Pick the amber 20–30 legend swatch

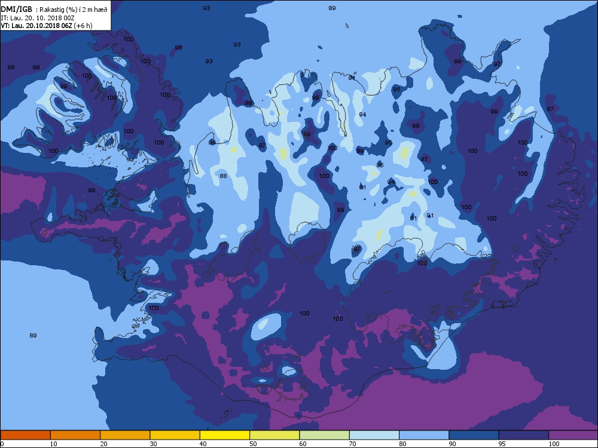point(125,435)
